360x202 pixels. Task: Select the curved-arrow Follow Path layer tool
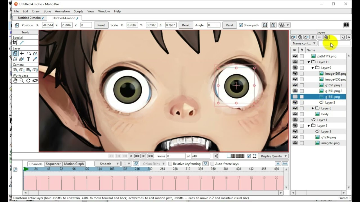pyautogui.click(x=28, y=54)
